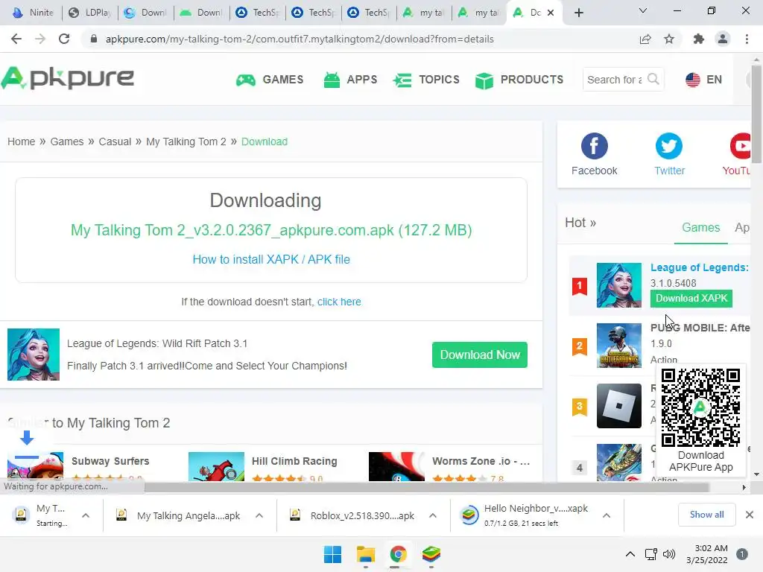Open the EN language selector

[703, 80]
